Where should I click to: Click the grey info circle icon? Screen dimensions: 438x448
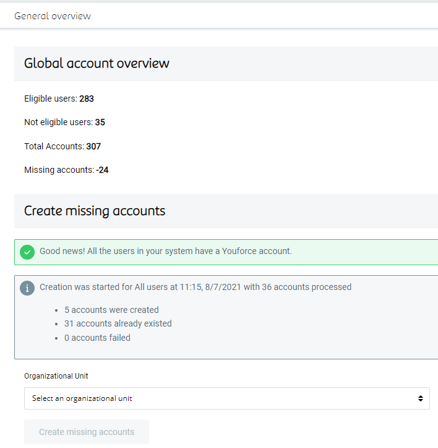[27, 288]
